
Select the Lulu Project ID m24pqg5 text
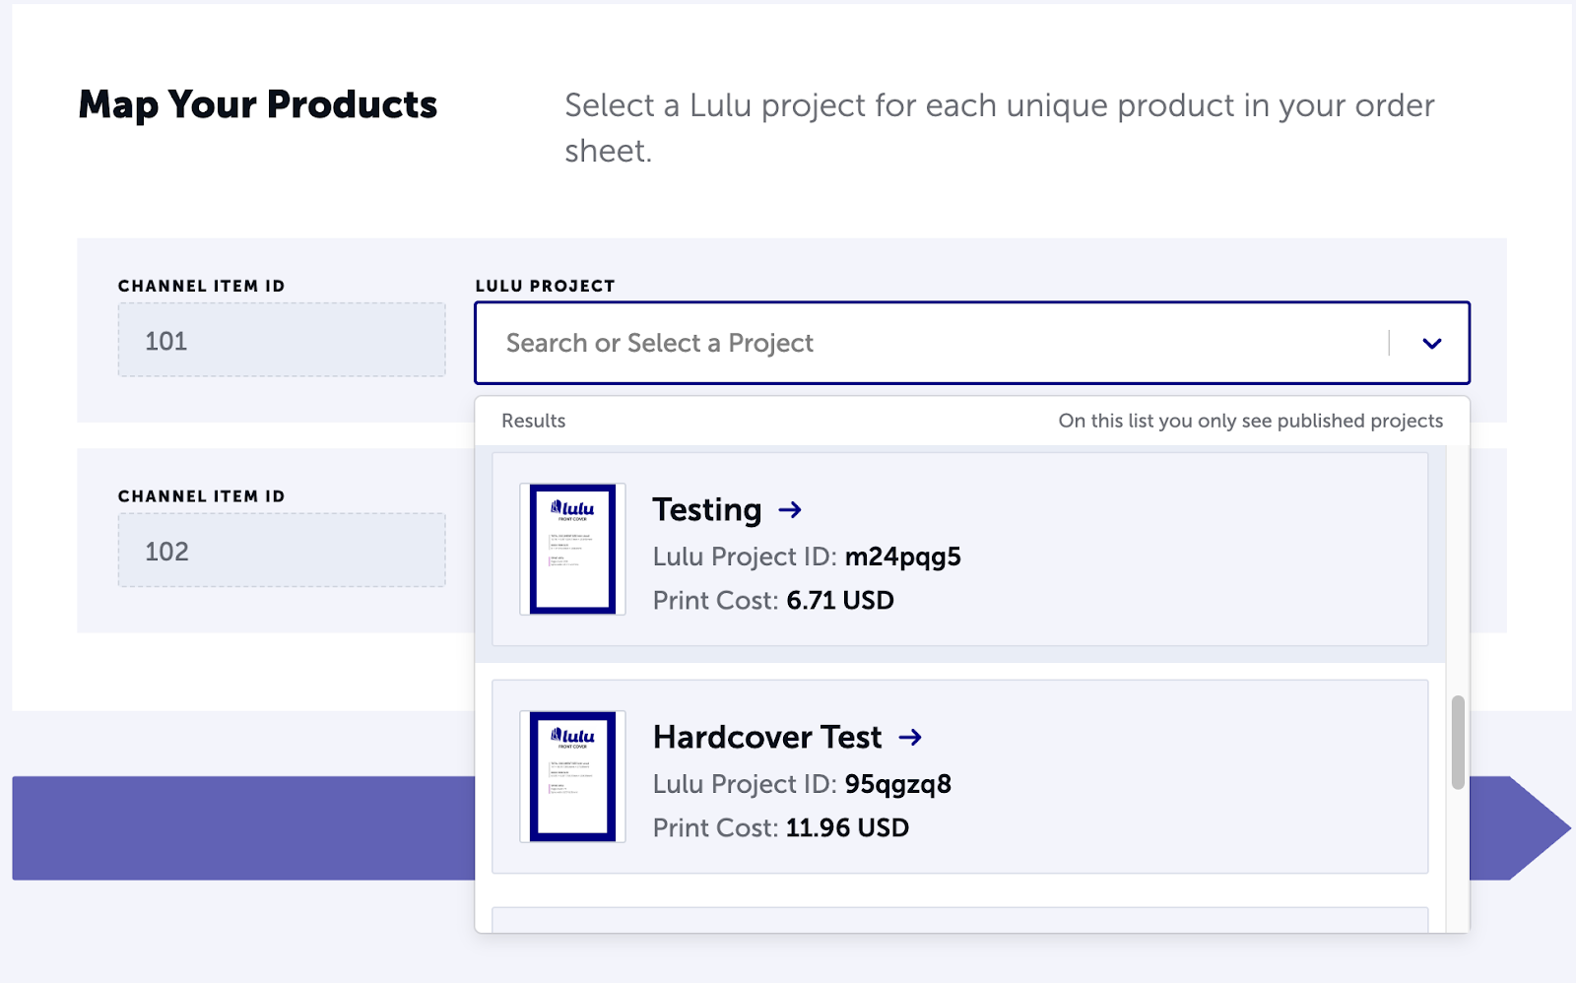807,557
